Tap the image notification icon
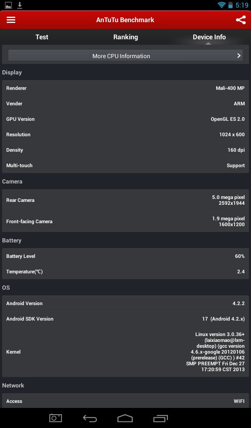The height and width of the screenshot is (428, 251). [x=8, y=5]
